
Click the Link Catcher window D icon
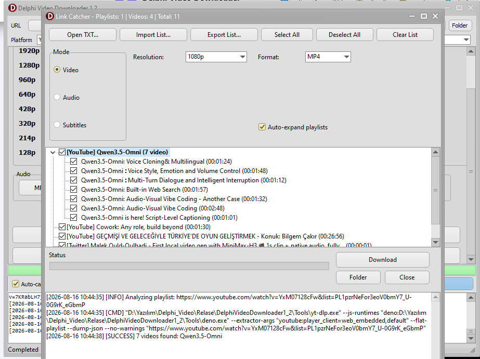click(x=50, y=16)
